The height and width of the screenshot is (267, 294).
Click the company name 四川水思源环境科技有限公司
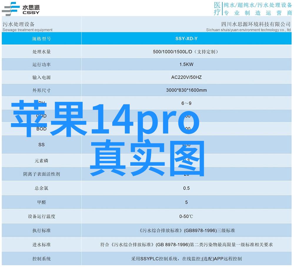tap(256, 24)
